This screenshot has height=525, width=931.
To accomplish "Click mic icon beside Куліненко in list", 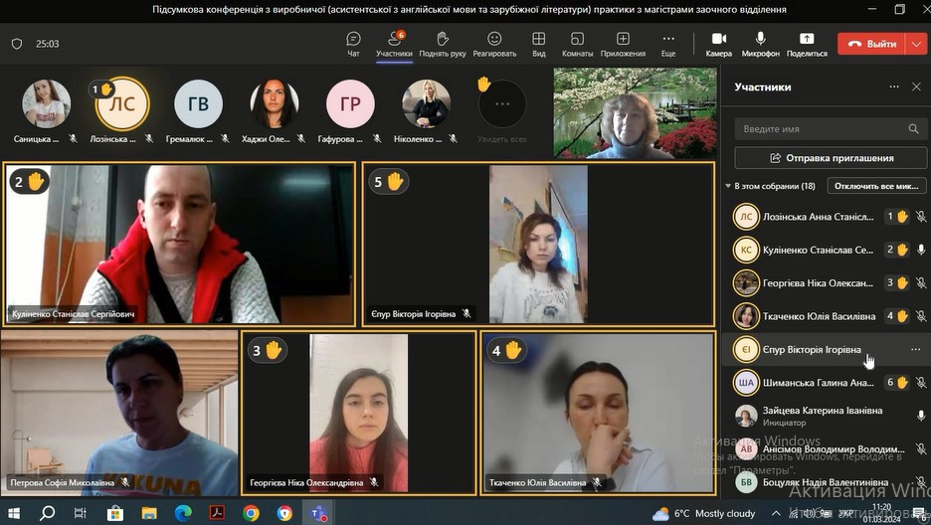I will pos(921,250).
